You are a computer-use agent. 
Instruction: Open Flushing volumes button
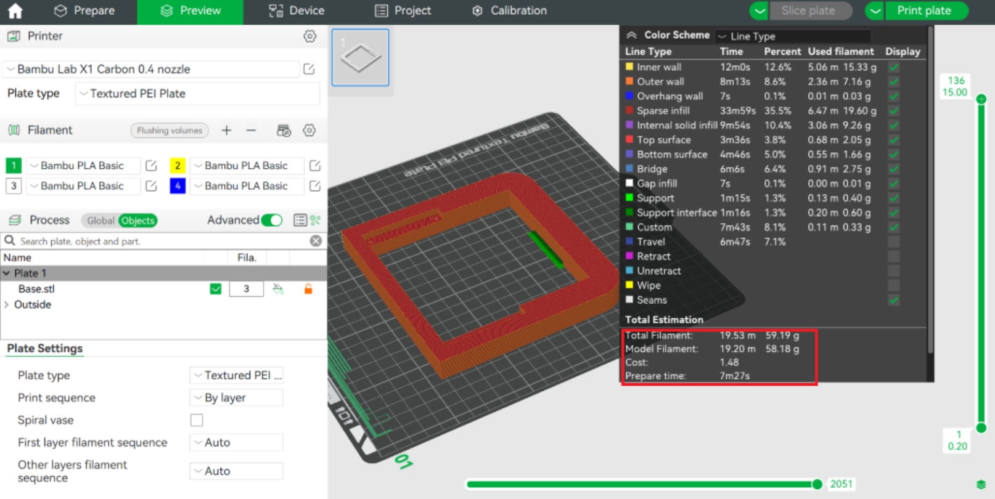click(x=170, y=131)
